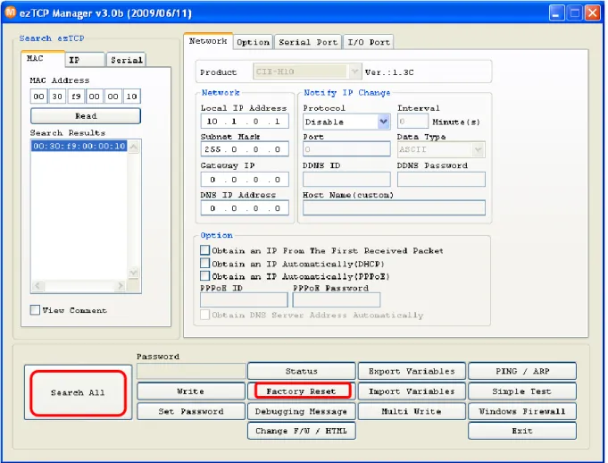Click the last MAC Address octet box showing 10
Viewport: 608px width, 463px height.
pyautogui.click(x=132, y=97)
